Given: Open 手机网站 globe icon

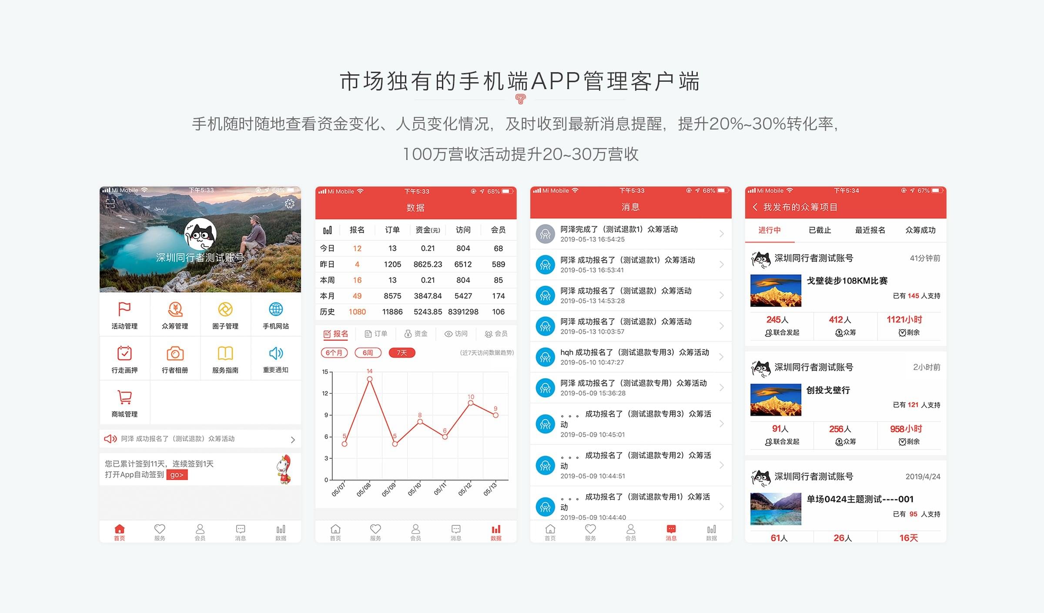Looking at the screenshot, I should (276, 310).
